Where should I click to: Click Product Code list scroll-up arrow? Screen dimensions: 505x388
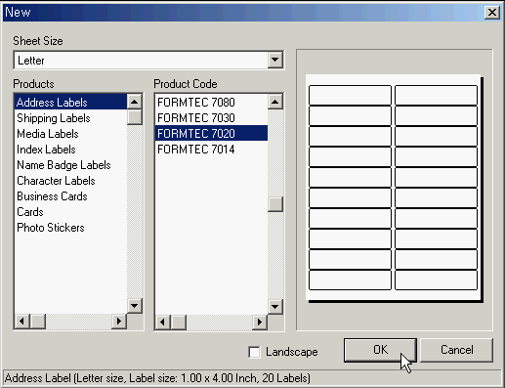tap(275, 102)
